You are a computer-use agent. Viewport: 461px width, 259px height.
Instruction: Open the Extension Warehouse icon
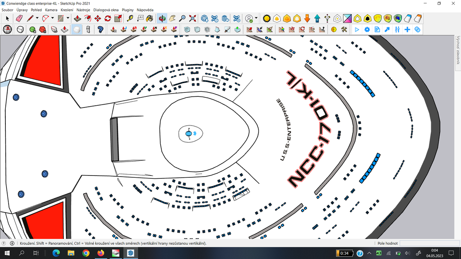(x=215, y=18)
